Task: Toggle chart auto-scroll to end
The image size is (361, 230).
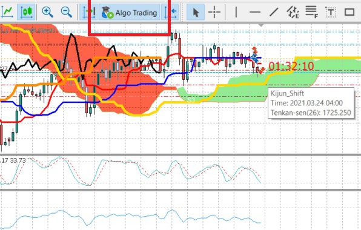Action: click(x=88, y=11)
